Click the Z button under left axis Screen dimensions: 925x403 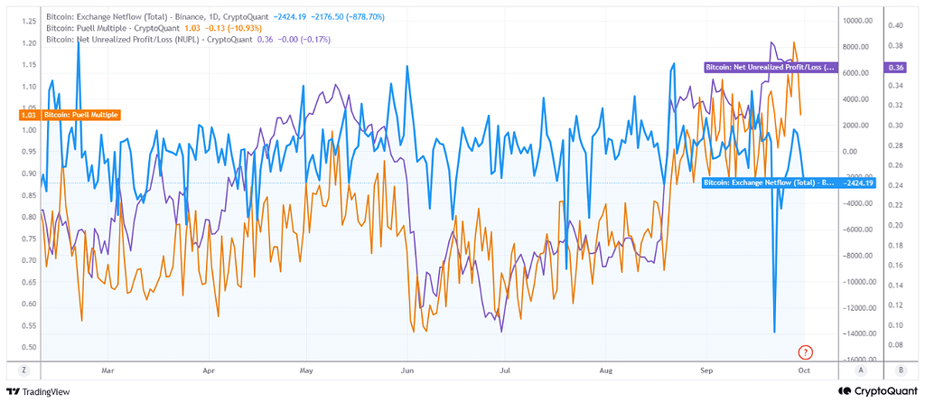[23, 370]
